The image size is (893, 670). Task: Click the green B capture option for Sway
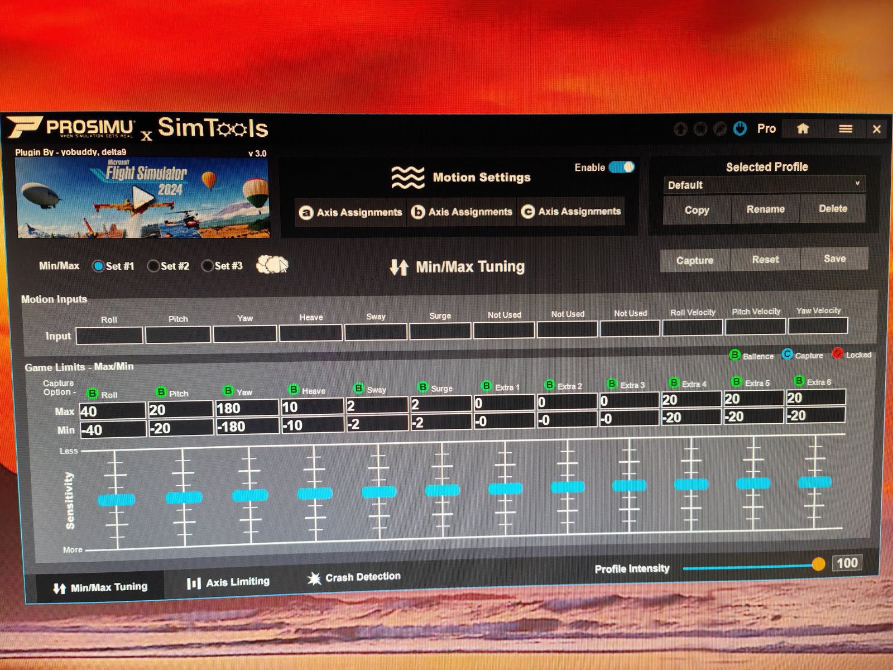pos(359,387)
